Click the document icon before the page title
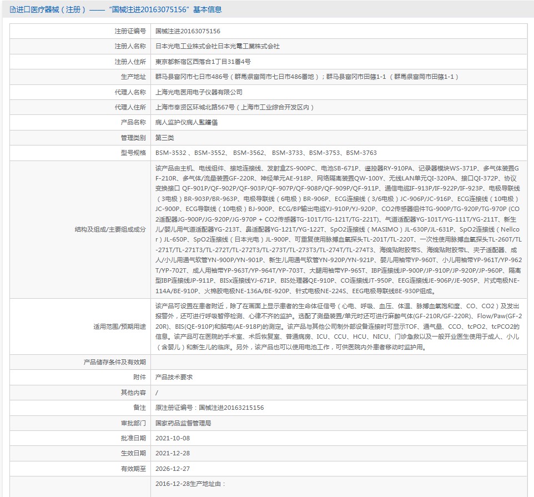534x497 pixels. point(13,9)
